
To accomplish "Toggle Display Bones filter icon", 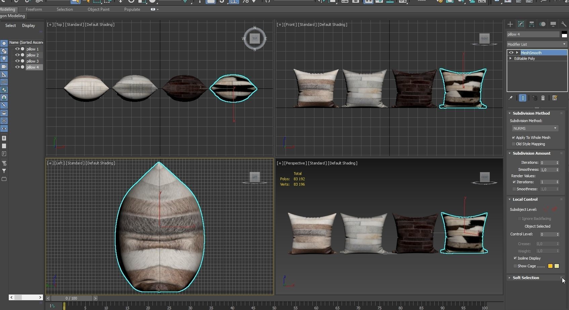I will coord(4,105).
